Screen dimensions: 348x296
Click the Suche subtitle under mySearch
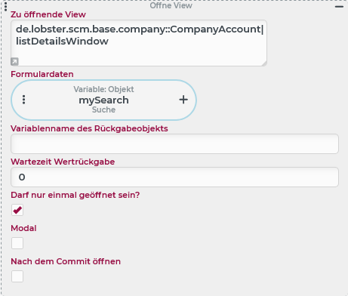pyautogui.click(x=103, y=109)
